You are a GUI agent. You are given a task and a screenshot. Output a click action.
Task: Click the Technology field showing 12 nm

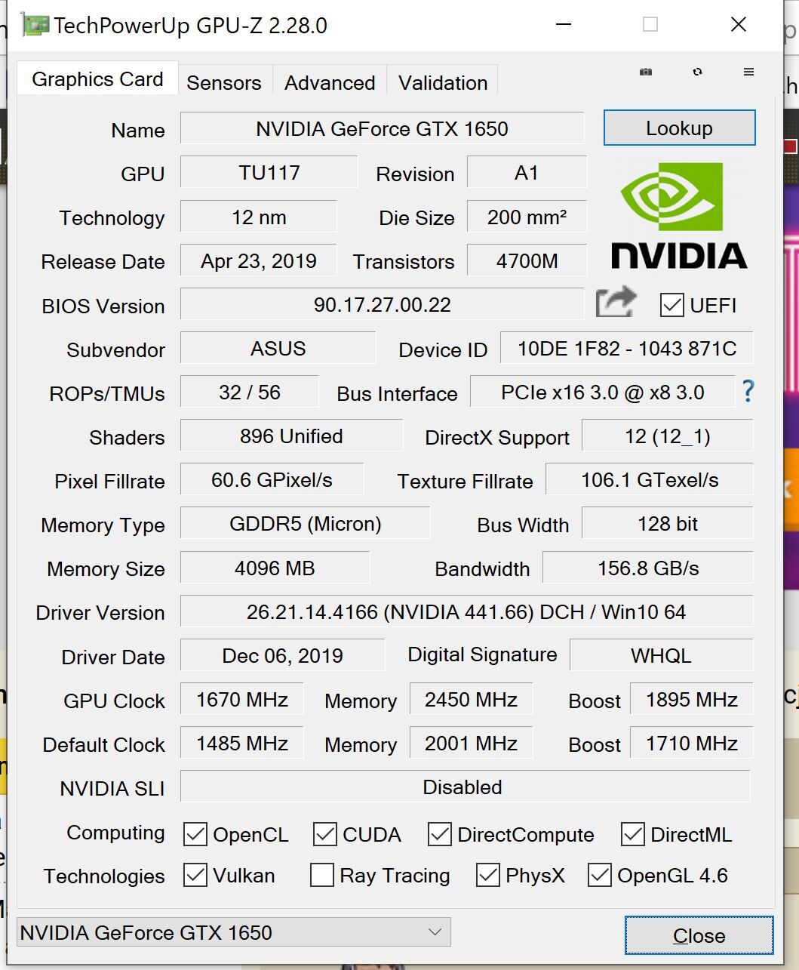click(x=259, y=217)
